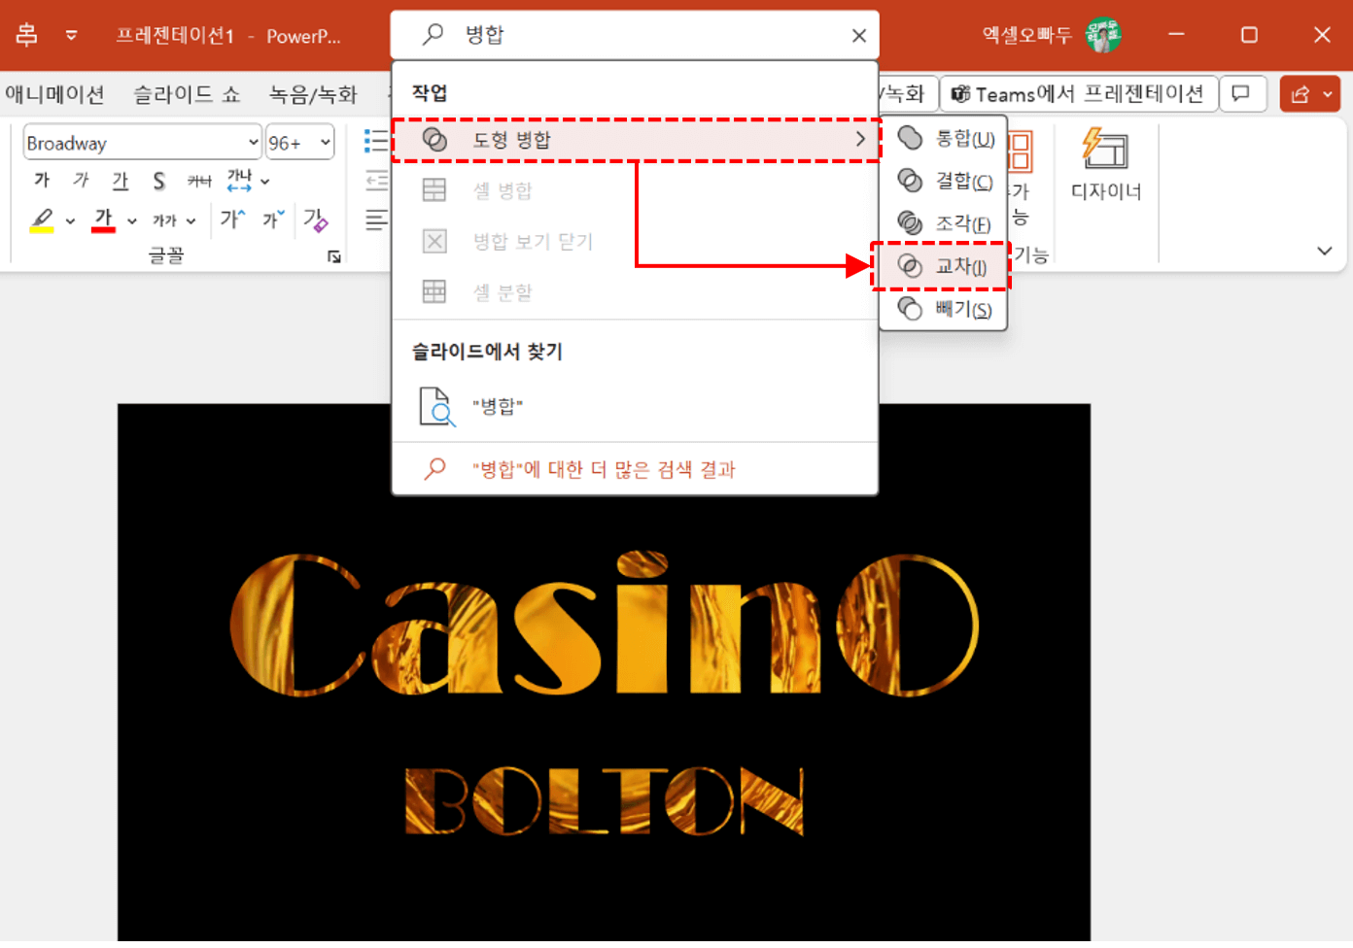Image resolution: width=1353 pixels, height=948 pixels.
Task: Open font size 96+ dropdown
Action: pos(326,143)
